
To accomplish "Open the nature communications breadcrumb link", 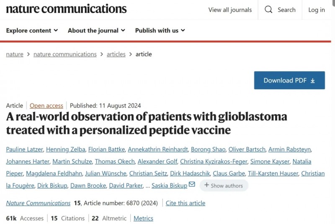I will (x=65, y=54).
